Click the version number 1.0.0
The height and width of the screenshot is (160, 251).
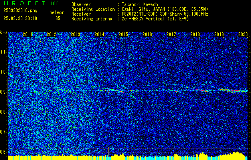54,3
